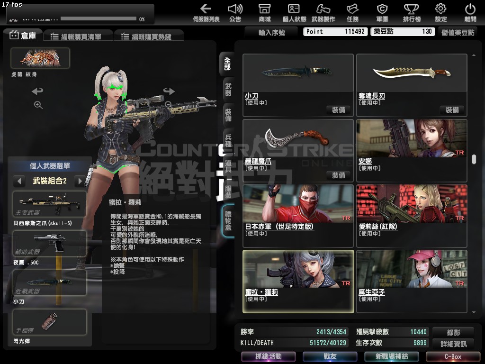Zoom in on character with magnifier
The height and width of the screenshot is (364, 485).
click(38, 105)
